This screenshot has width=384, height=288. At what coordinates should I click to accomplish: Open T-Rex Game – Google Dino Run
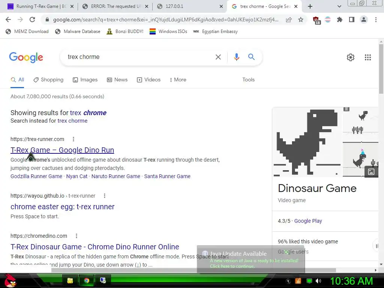click(62, 150)
